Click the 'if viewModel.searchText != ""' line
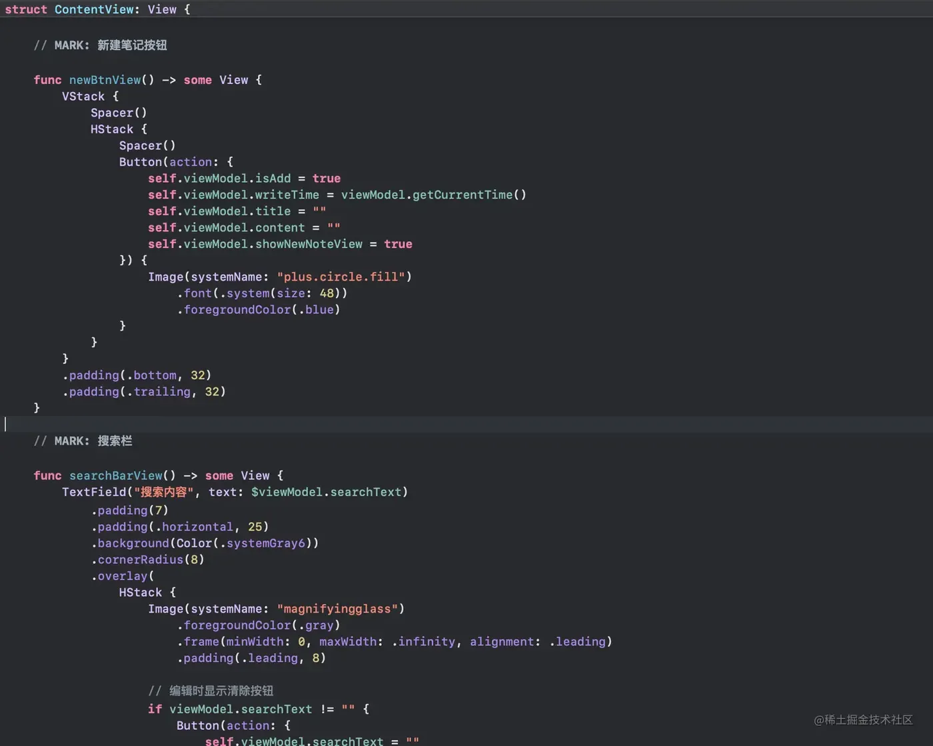 (259, 709)
